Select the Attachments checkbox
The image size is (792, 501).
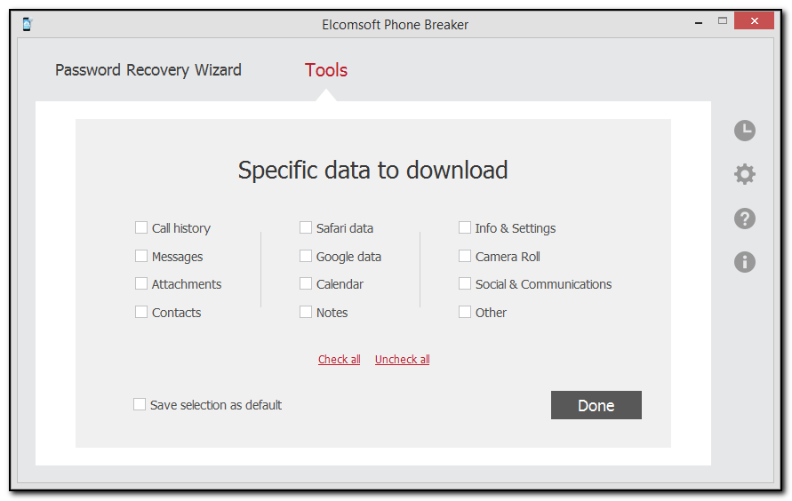(141, 284)
